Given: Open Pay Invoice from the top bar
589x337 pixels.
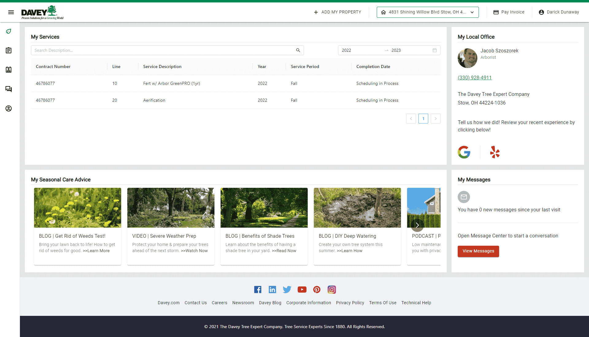Looking at the screenshot, I should coord(509,12).
